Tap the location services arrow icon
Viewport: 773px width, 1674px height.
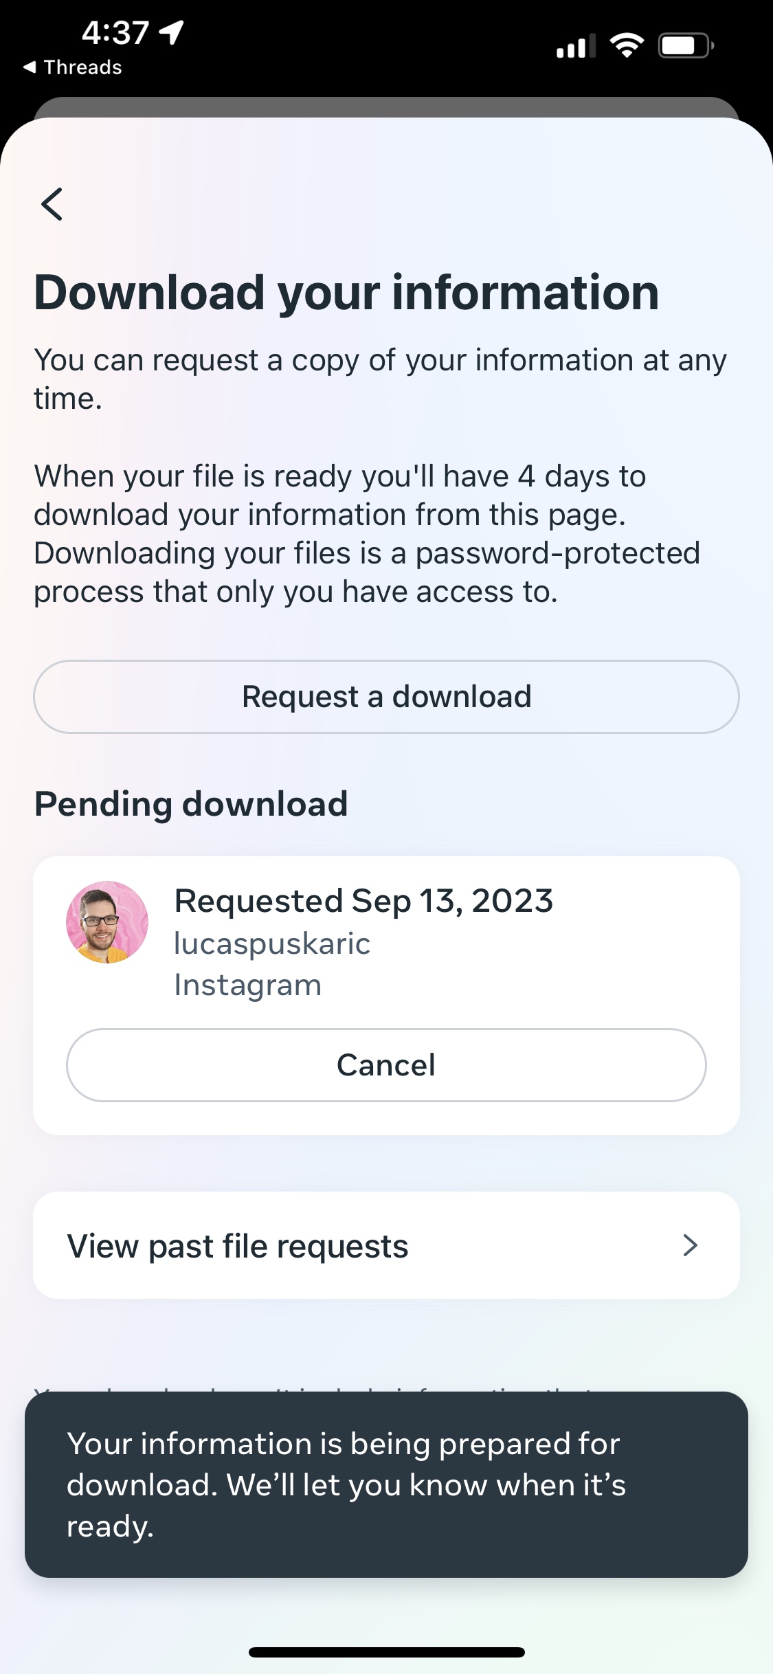[x=171, y=32]
